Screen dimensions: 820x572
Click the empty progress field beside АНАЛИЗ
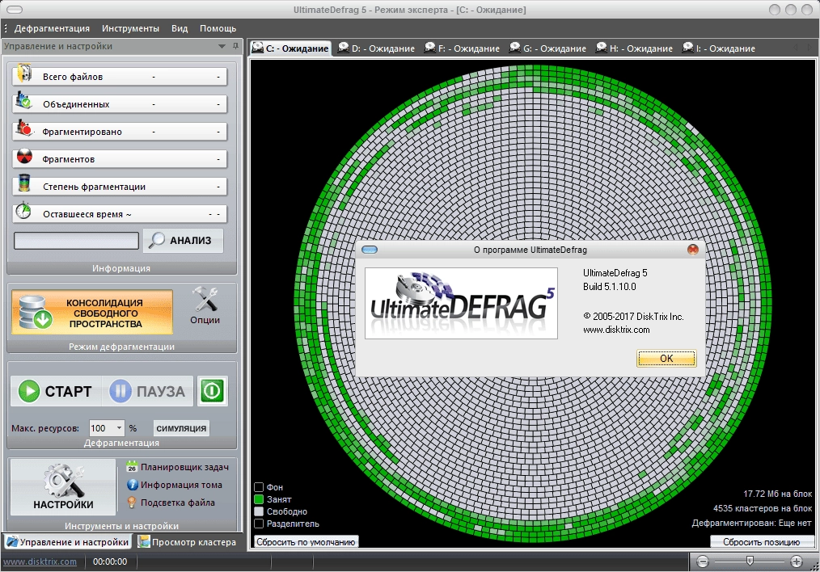(x=76, y=240)
